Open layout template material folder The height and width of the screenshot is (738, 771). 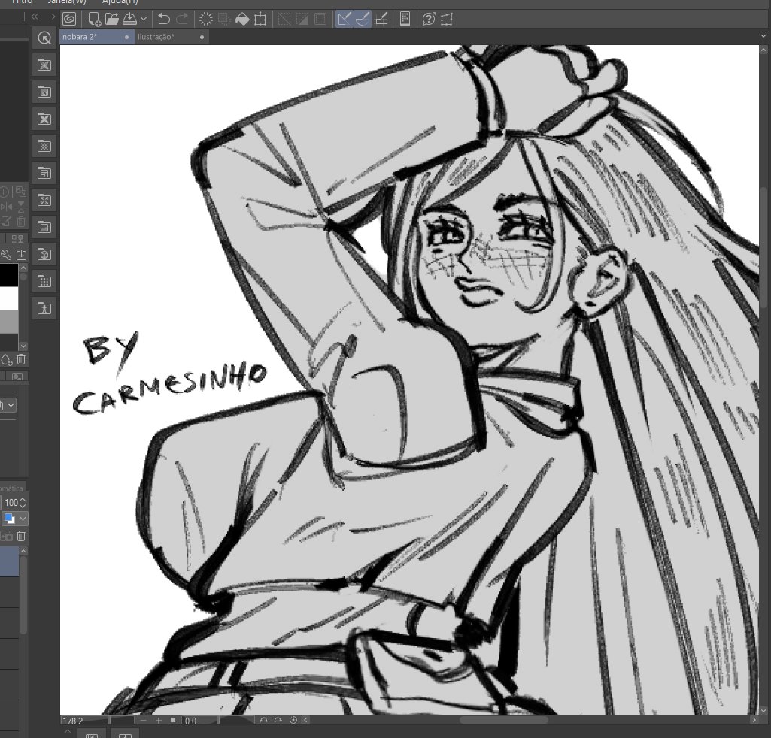[44, 173]
